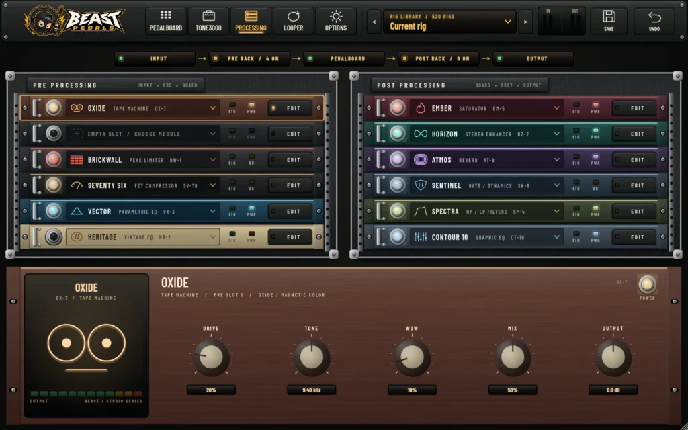Toggle Oxide module power knob in rack
The width and height of the screenshot is (688, 430).
(54, 108)
